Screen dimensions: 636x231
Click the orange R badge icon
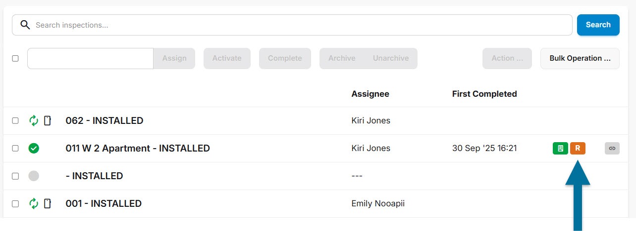tap(578, 148)
